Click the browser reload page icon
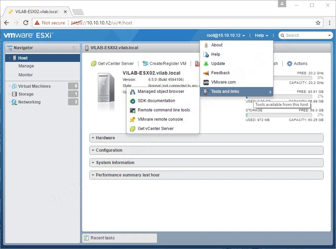The width and height of the screenshot is (336, 249). point(26,23)
